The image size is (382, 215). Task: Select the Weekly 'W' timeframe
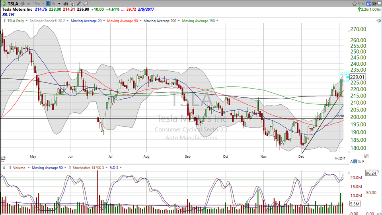pyautogui.click(x=53, y=4)
